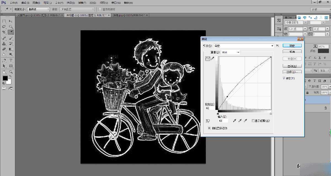Image resolution: width=331 pixels, height=176 pixels.
Task: Select the Pen tool in toolbox
Action: click(4, 60)
